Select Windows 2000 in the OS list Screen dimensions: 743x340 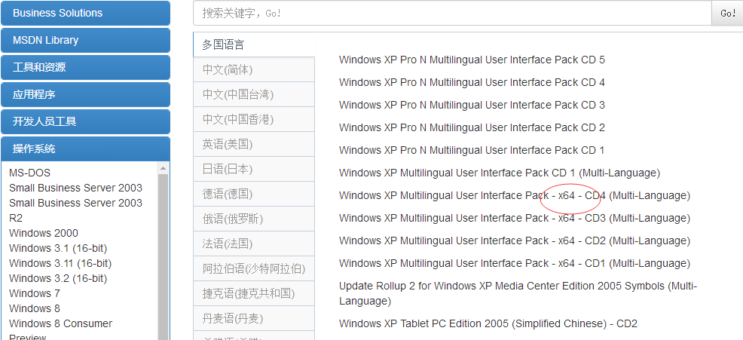coord(44,233)
